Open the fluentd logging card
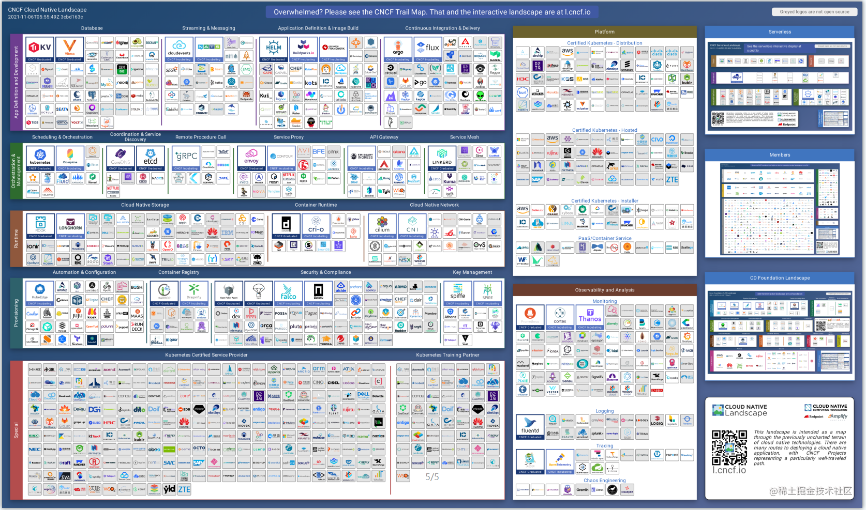 [x=530, y=427]
